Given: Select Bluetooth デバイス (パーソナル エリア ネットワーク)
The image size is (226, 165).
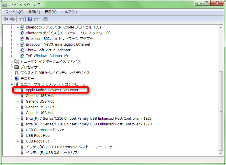Looking at the screenshot, I should pos(68,33).
